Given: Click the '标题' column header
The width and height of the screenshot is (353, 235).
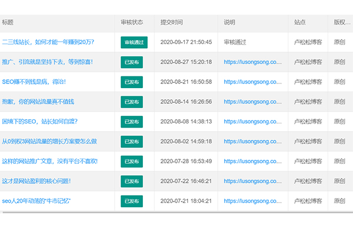Looking at the screenshot, I should 8,22.
